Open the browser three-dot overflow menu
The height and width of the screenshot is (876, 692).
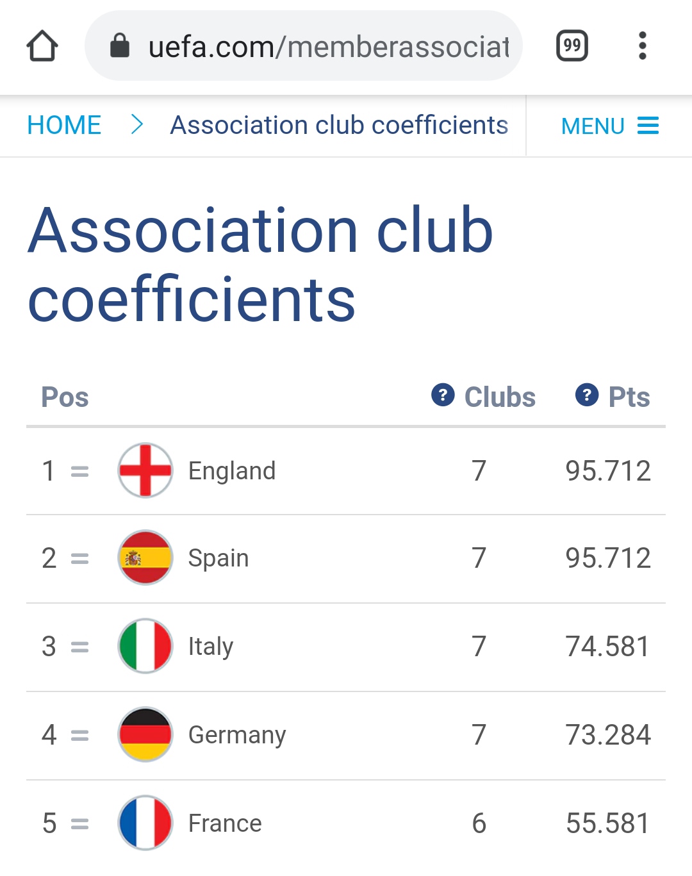point(643,46)
